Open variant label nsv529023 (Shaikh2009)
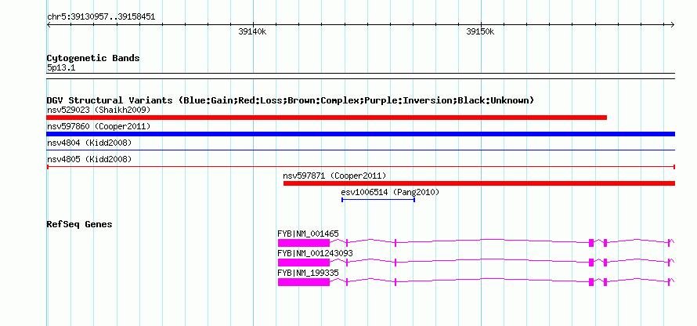 point(99,110)
